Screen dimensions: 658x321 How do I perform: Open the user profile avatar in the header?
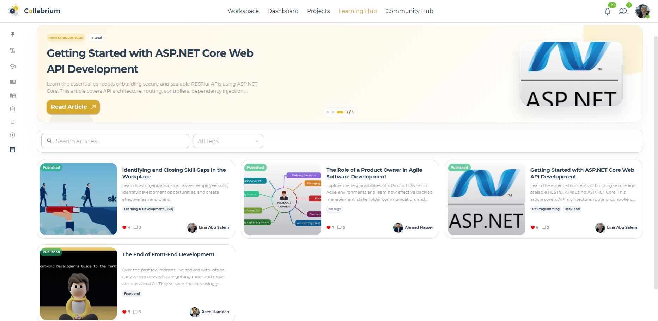[x=642, y=11]
